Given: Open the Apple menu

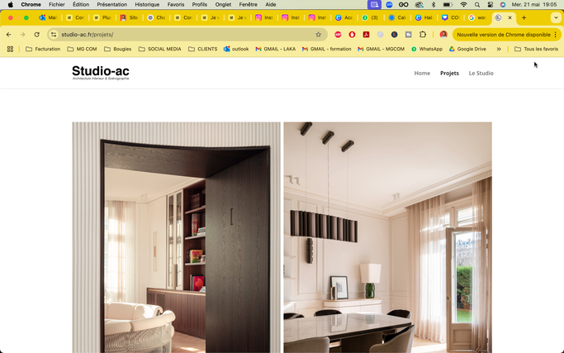Looking at the screenshot, I should (11, 5).
